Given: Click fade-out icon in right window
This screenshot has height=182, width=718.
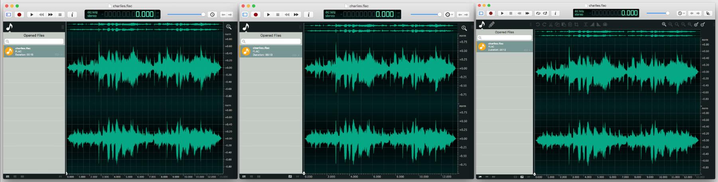Looking at the screenshot, I should click(x=599, y=24).
